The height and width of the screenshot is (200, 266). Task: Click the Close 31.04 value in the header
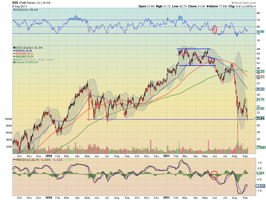click(x=196, y=6)
